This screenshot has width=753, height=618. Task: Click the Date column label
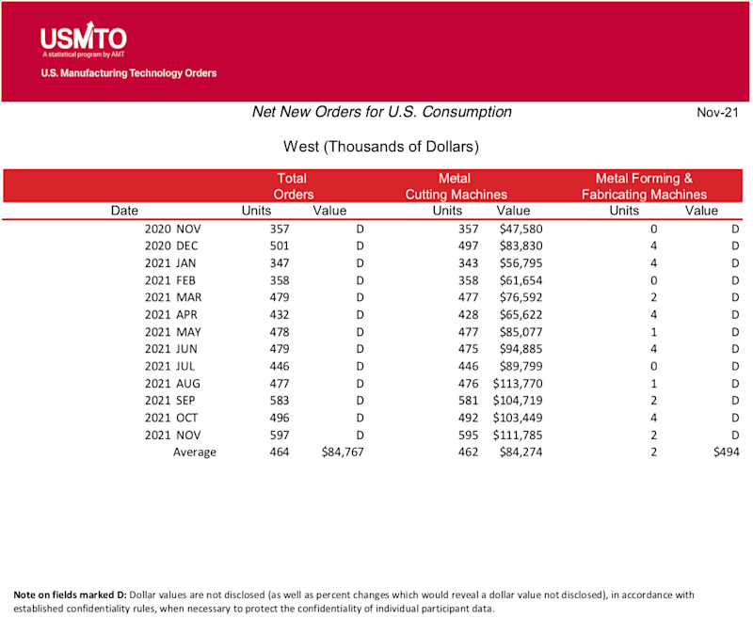[x=124, y=211]
